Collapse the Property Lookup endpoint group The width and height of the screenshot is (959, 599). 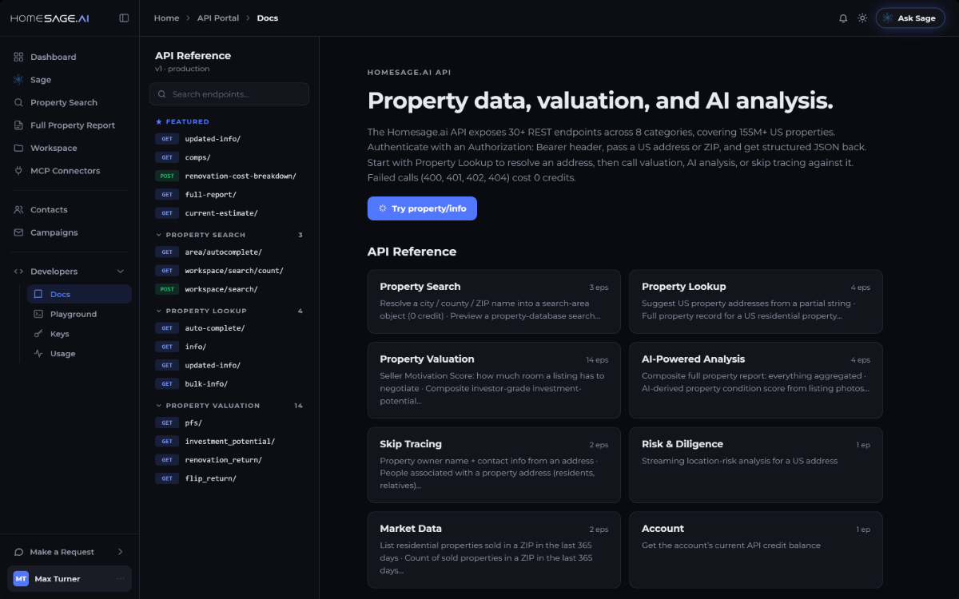[x=229, y=311]
